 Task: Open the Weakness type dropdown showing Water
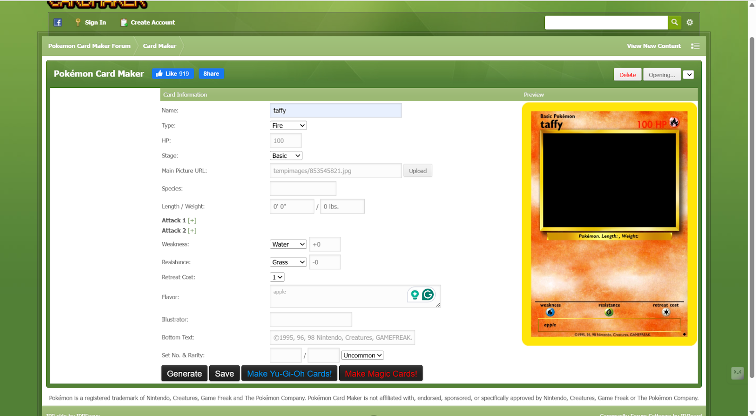pos(288,244)
